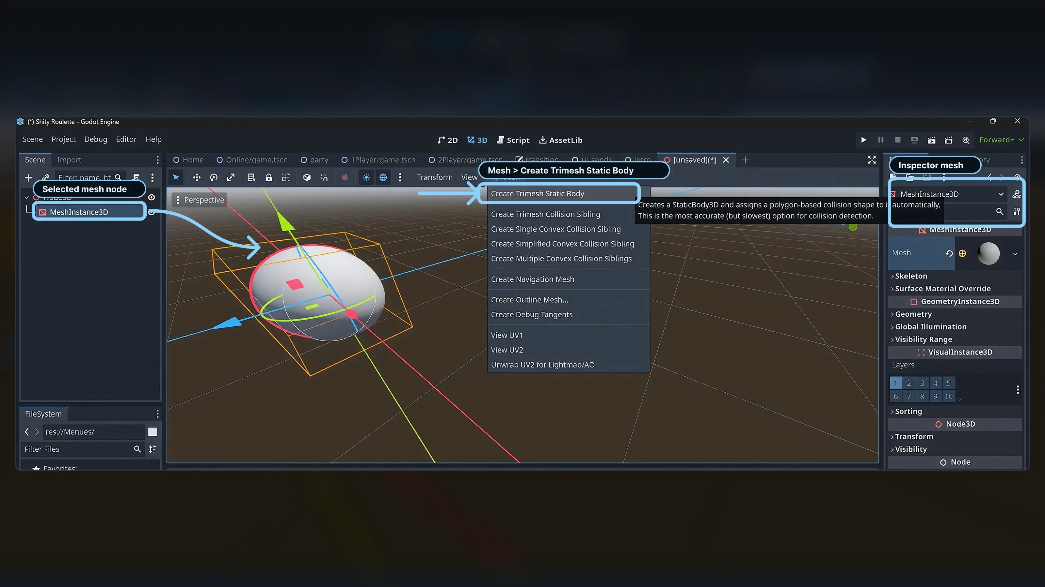
Task: Choose Create Trimesh Collision Sibling
Action: click(x=545, y=214)
